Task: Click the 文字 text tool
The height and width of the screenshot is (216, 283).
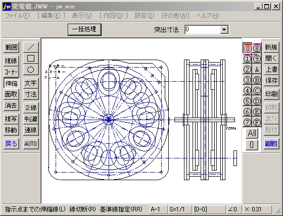Action: pos(31,83)
